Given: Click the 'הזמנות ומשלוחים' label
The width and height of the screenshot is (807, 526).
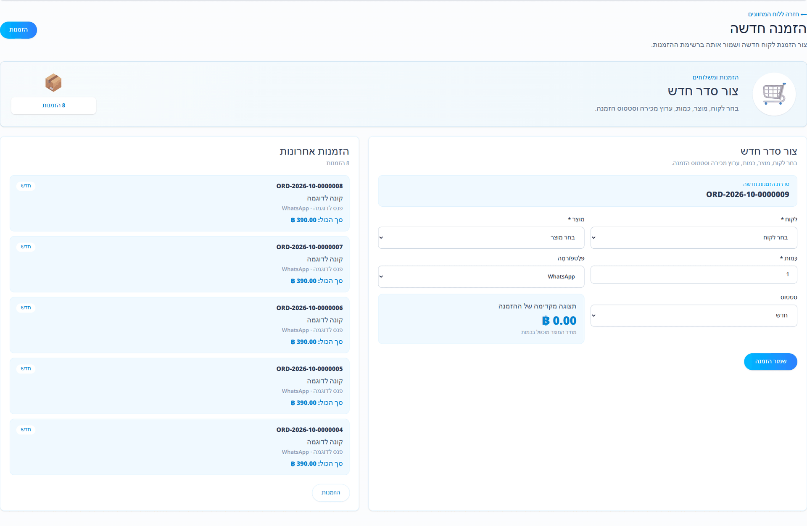Looking at the screenshot, I should (715, 77).
